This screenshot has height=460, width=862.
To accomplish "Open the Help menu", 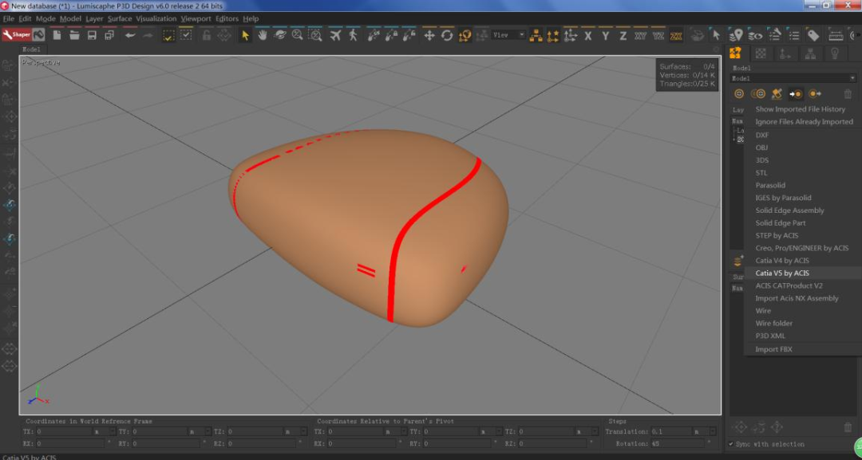I will (251, 18).
